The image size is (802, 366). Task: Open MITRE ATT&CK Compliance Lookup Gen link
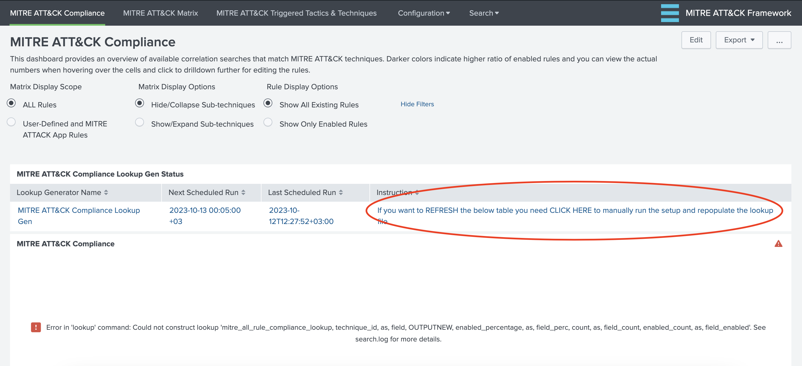79,210
